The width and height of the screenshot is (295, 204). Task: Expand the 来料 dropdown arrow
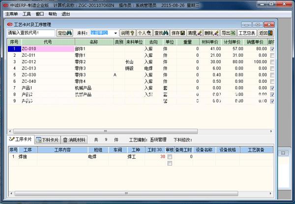pyautogui.click(x=116, y=33)
